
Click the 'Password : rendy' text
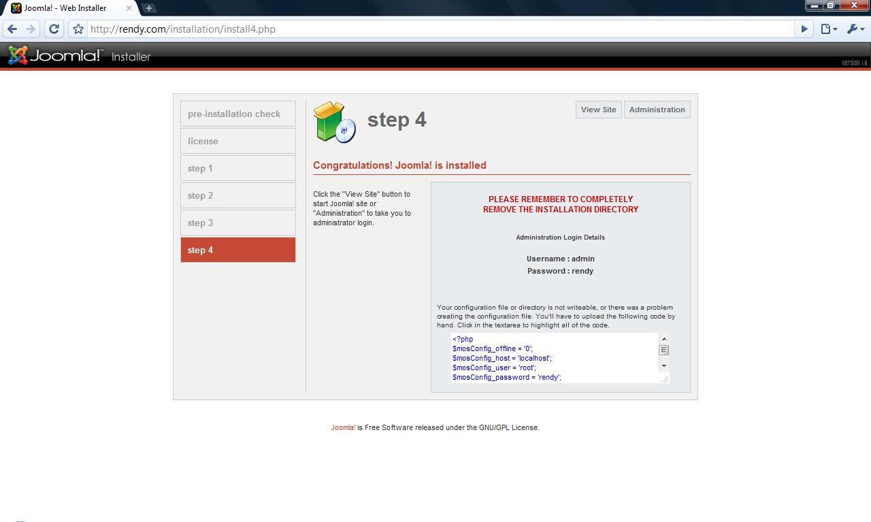click(561, 271)
